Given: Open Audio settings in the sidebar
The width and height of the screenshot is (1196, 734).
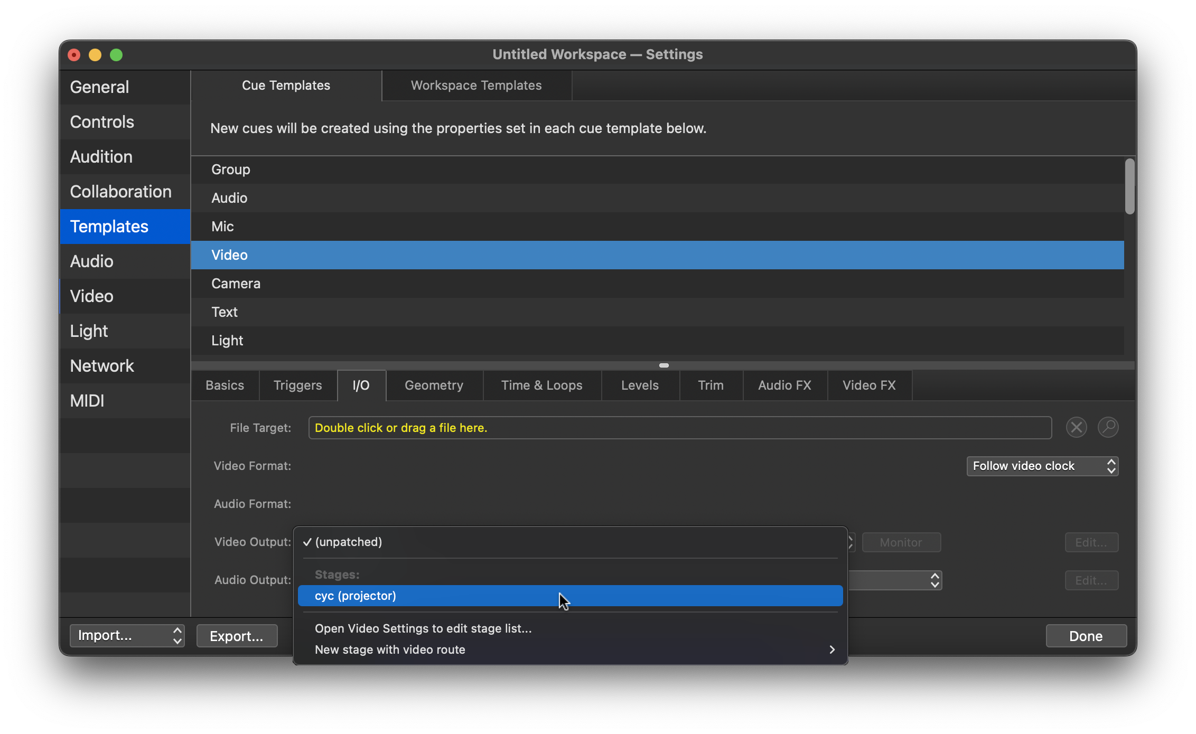Looking at the screenshot, I should (125, 261).
